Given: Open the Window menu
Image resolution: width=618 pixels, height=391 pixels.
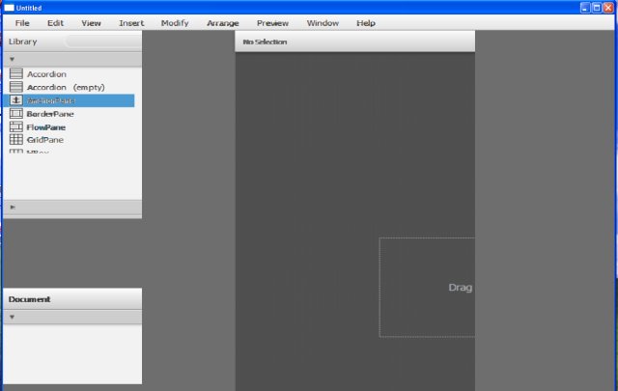Looking at the screenshot, I should 323,23.
